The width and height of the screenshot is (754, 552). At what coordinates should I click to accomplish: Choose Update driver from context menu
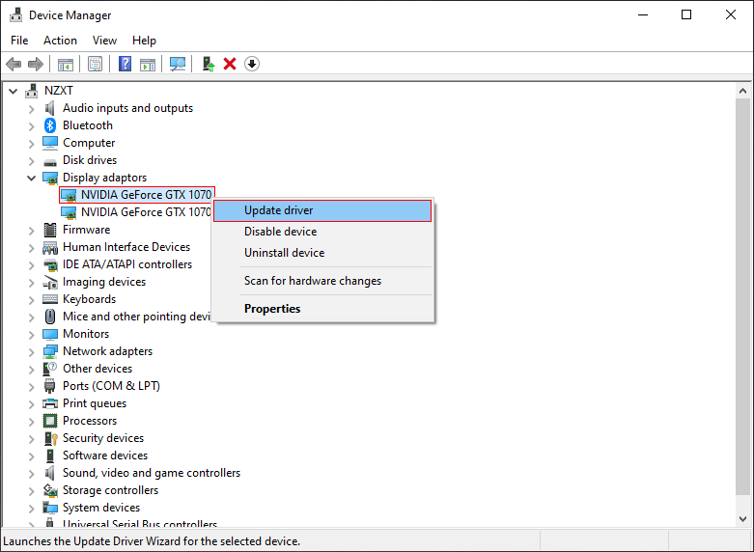click(322, 210)
